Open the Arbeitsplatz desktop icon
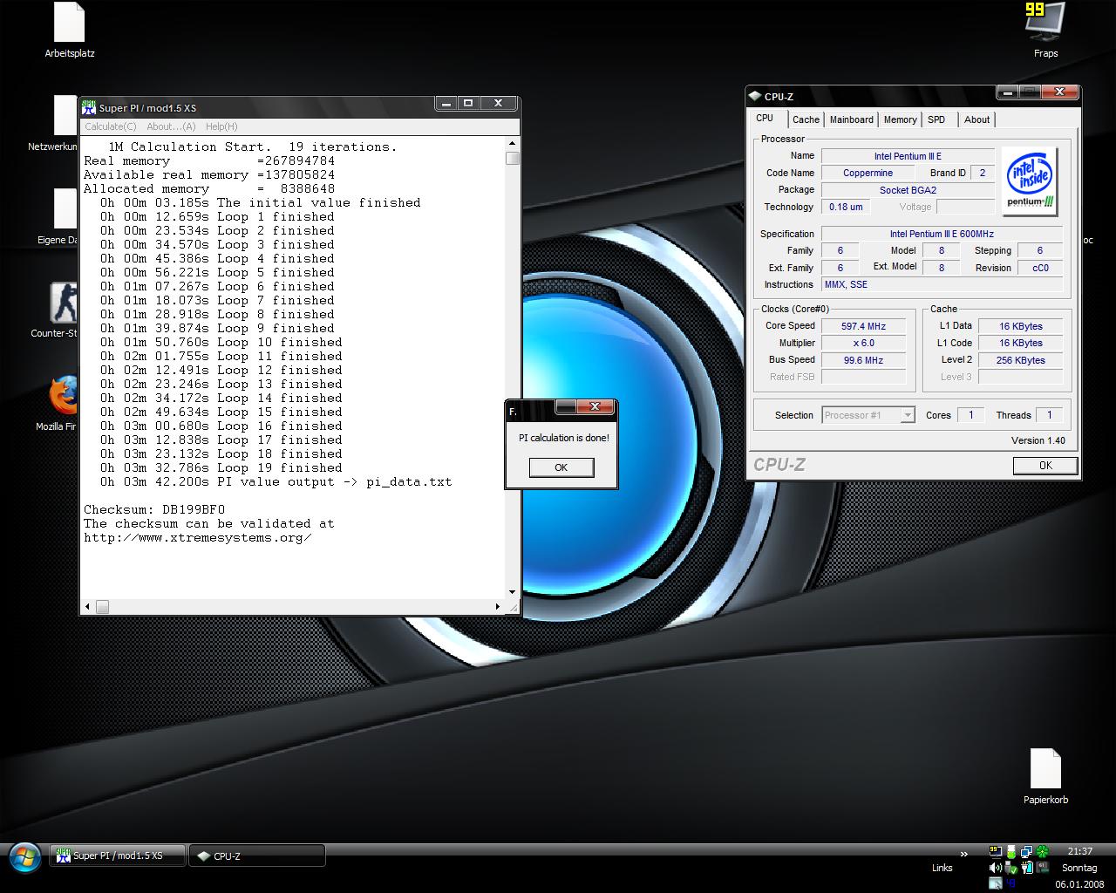The image size is (1116, 893). (x=69, y=24)
